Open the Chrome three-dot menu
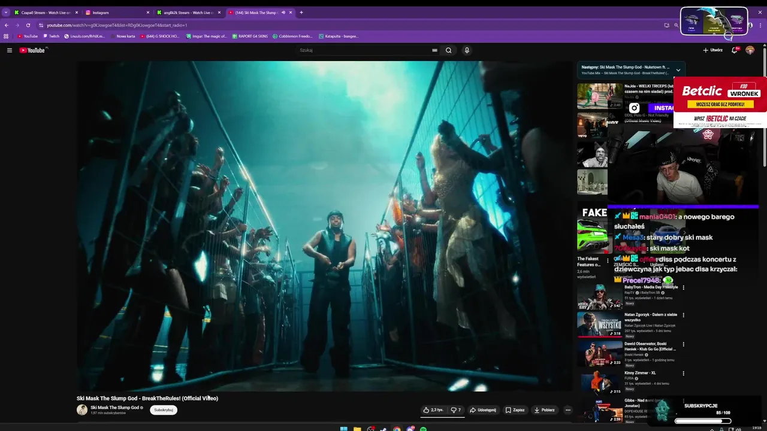 tap(762, 25)
